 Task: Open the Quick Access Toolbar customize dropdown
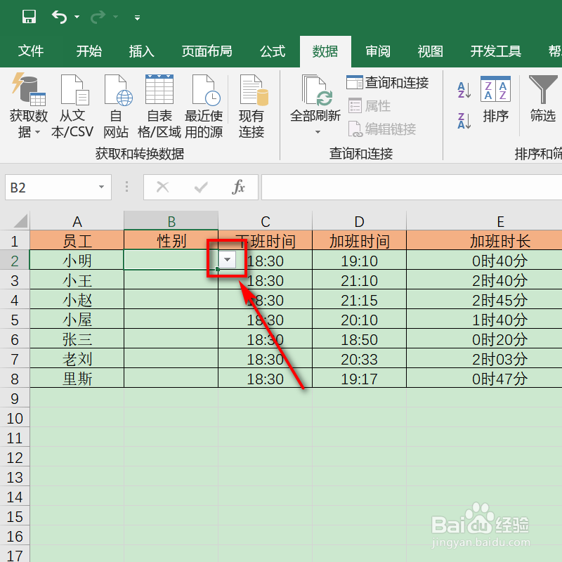[x=136, y=18]
